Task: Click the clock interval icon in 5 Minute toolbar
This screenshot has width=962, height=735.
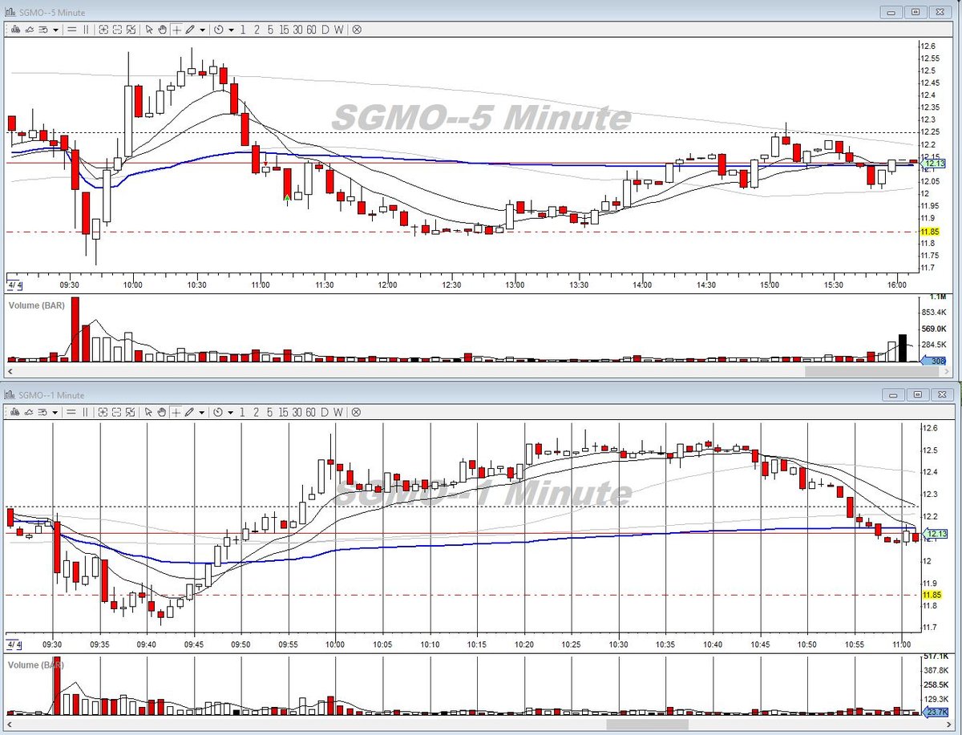Action: [219, 30]
